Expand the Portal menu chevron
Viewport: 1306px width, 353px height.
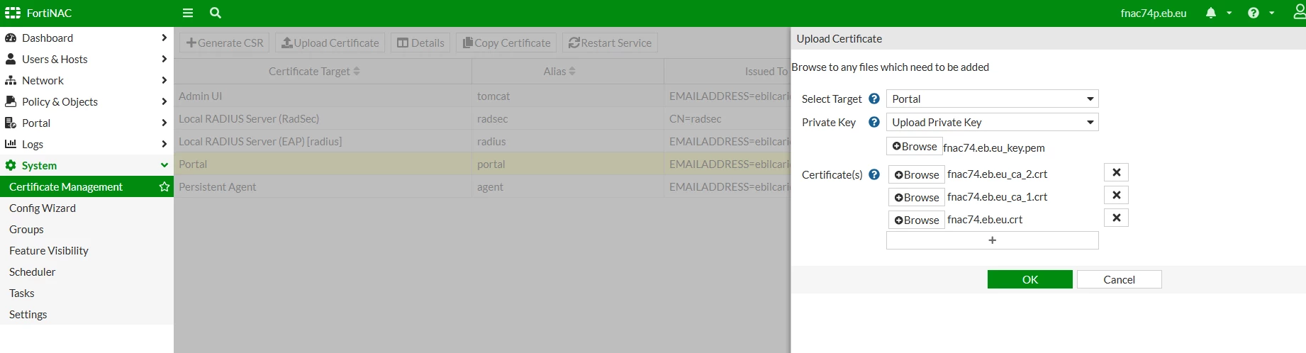coord(164,123)
